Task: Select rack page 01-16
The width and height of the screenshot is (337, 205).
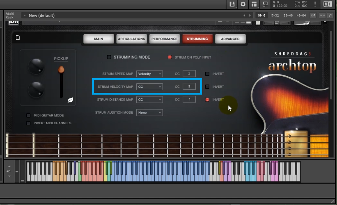Action: pos(261,15)
